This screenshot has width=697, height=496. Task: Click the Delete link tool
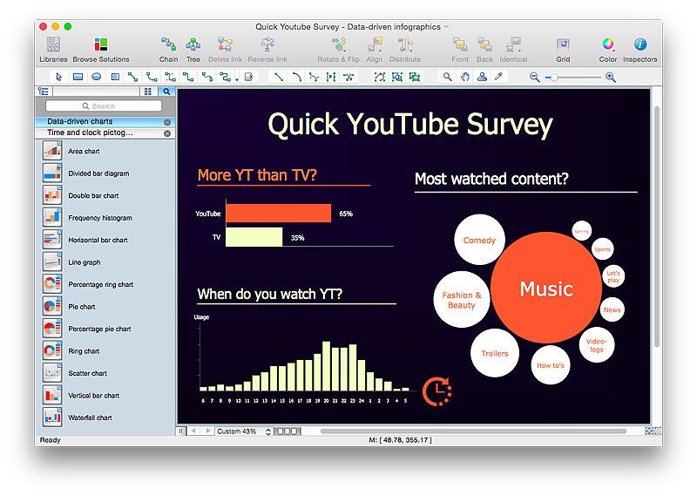click(226, 50)
